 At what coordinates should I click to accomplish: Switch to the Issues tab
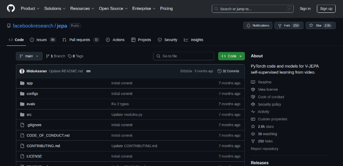pyautogui.click(x=43, y=40)
